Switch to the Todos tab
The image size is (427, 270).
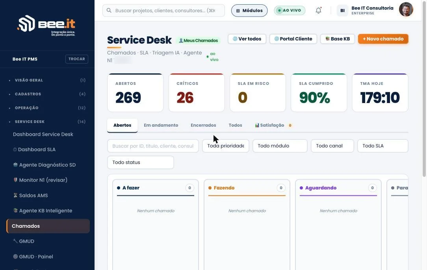tap(235, 125)
